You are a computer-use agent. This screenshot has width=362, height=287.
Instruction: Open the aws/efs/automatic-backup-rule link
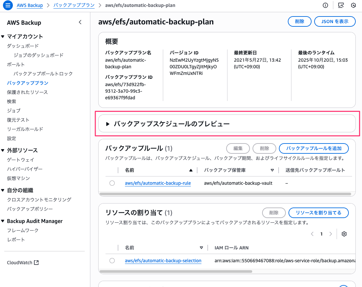point(158,183)
